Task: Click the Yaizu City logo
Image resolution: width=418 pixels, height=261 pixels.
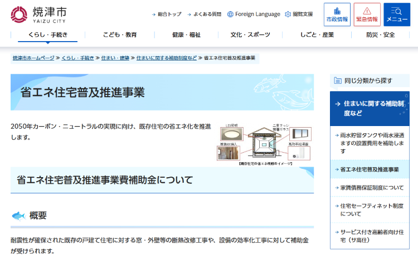Action: 38,14
